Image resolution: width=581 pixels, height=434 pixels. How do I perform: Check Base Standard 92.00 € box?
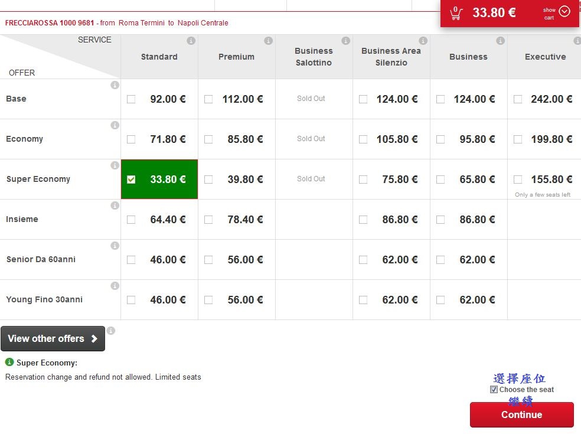(x=131, y=99)
